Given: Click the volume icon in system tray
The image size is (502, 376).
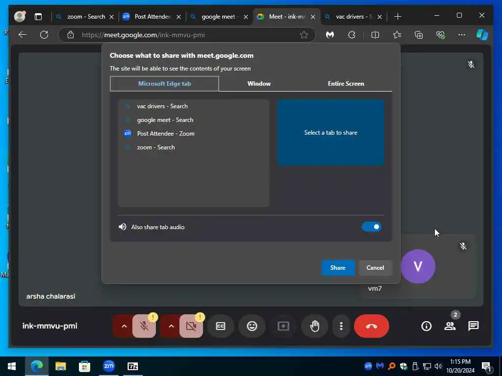Looking at the screenshot, I should pyautogui.click(x=438, y=366).
